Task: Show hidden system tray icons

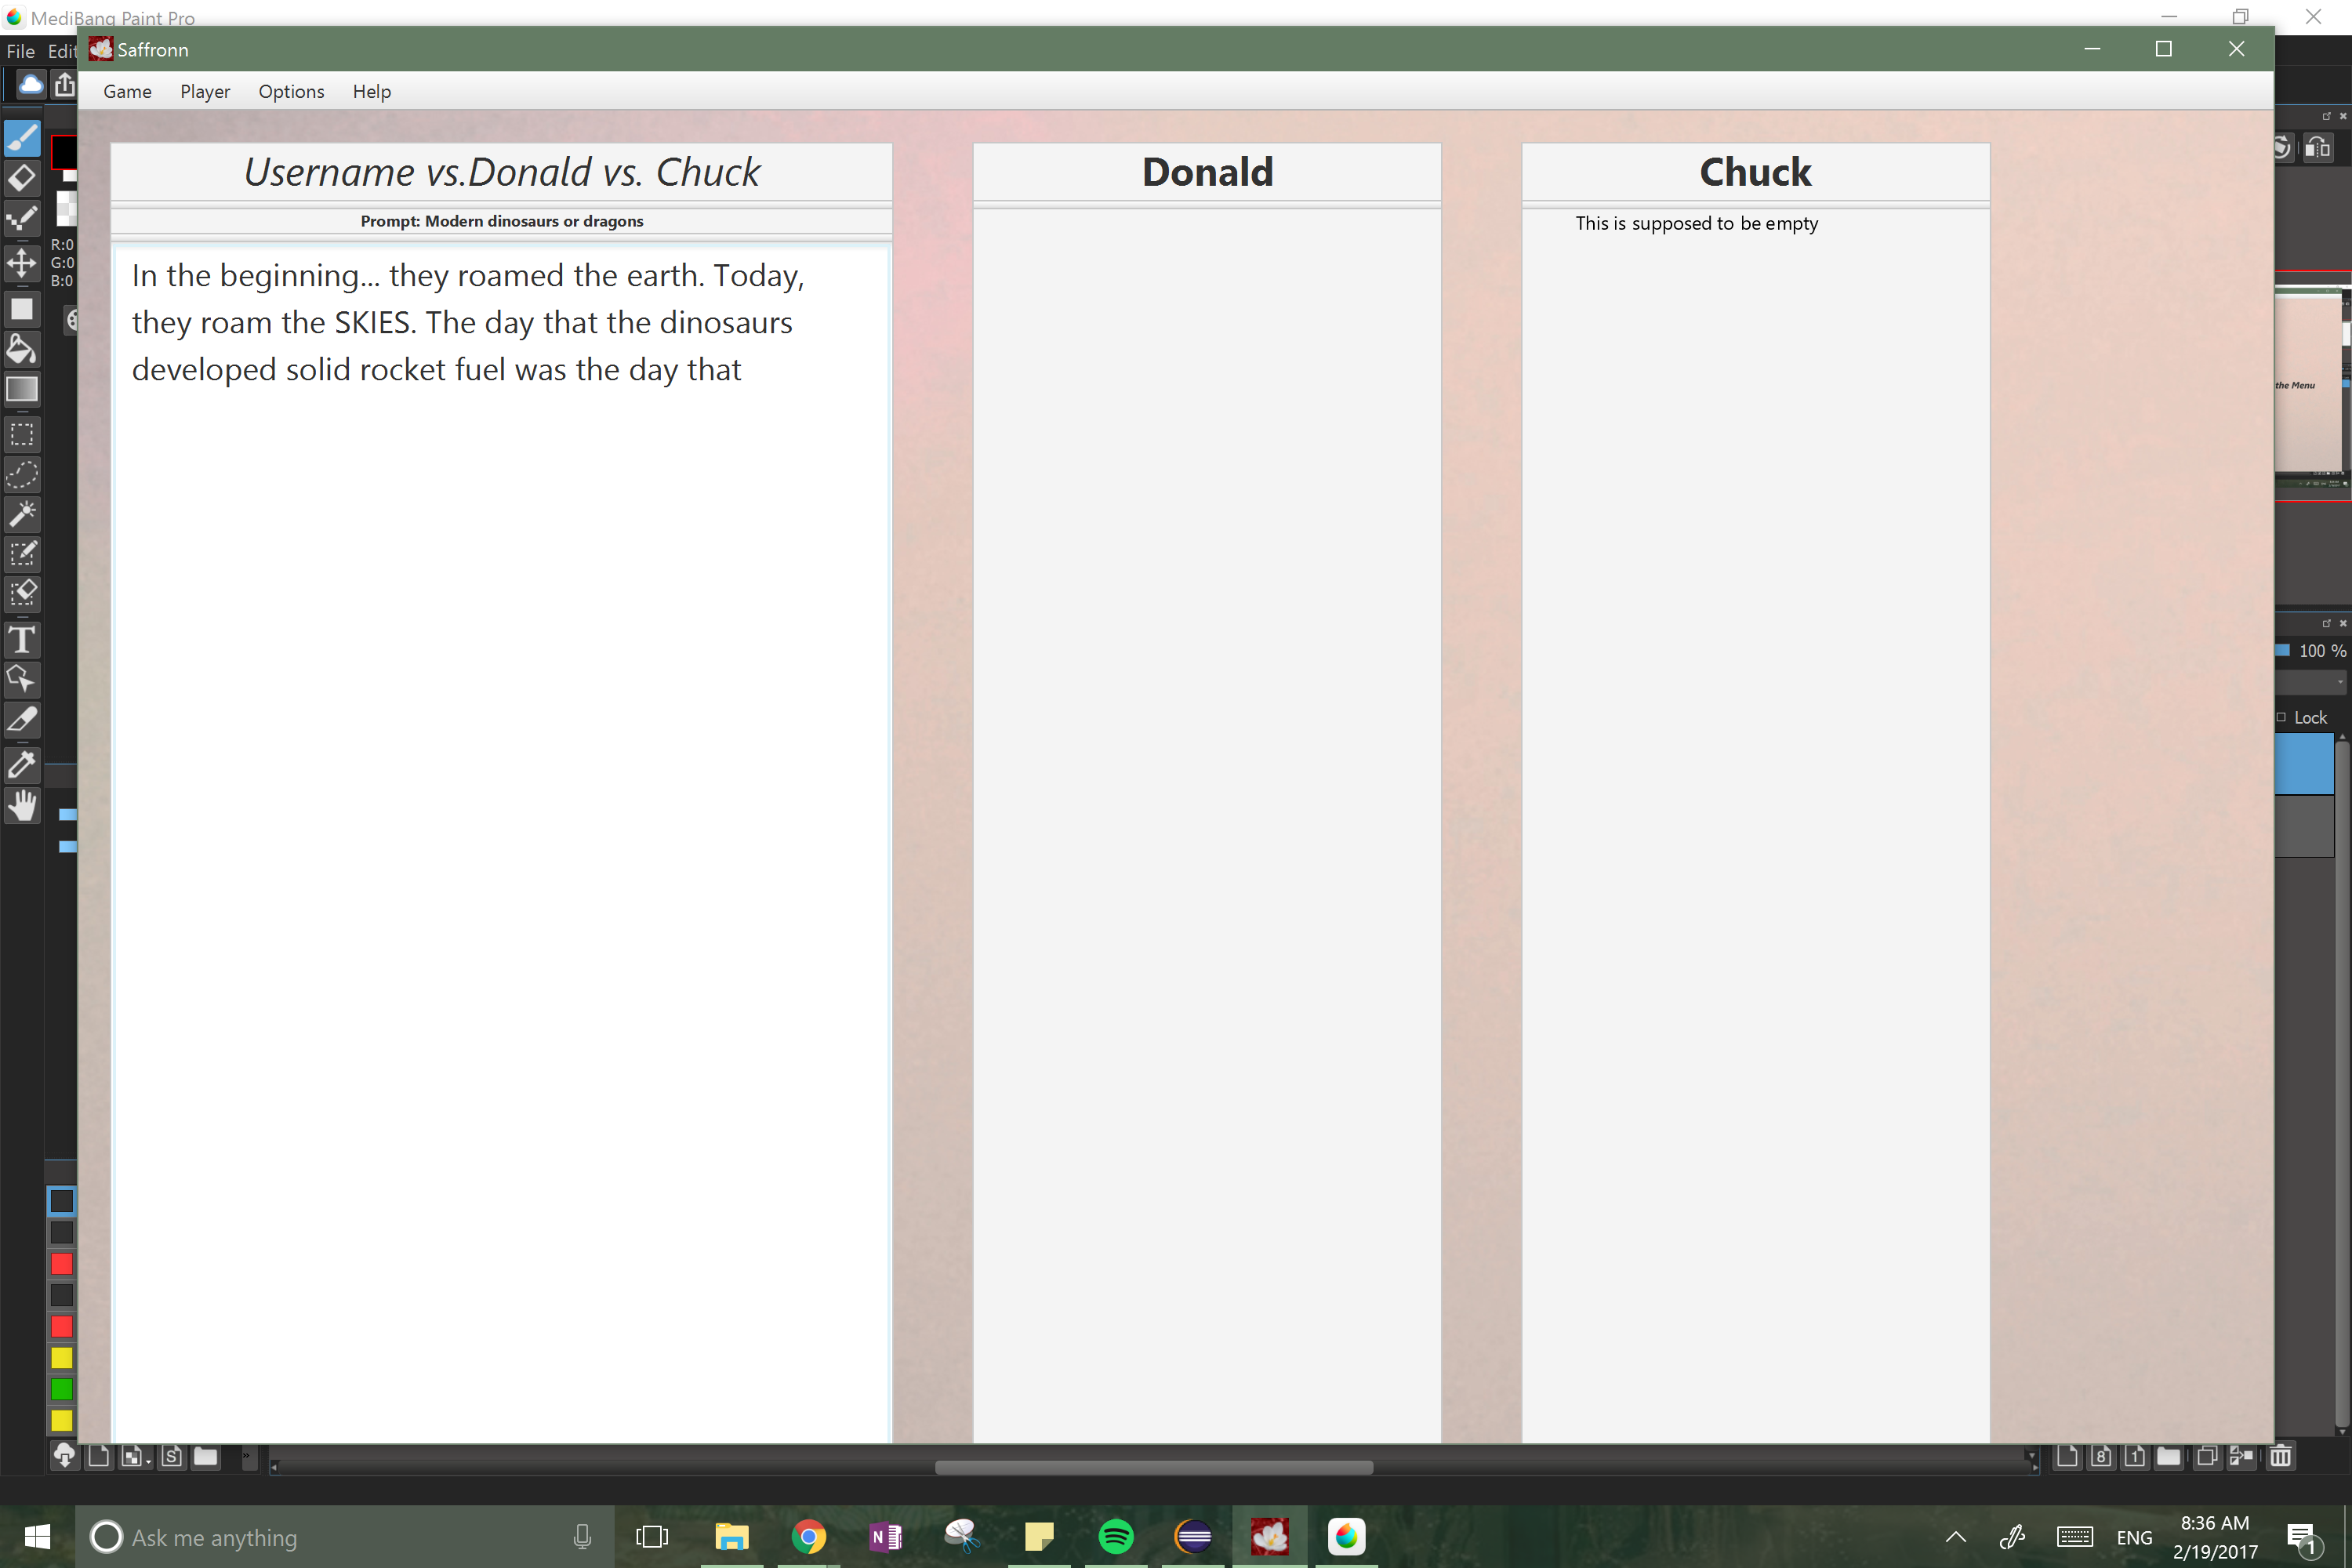Action: click(x=1955, y=1537)
